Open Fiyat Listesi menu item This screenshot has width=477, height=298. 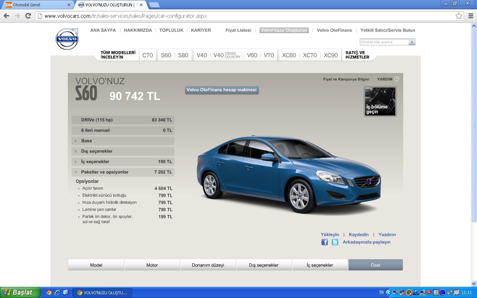pos(238,30)
